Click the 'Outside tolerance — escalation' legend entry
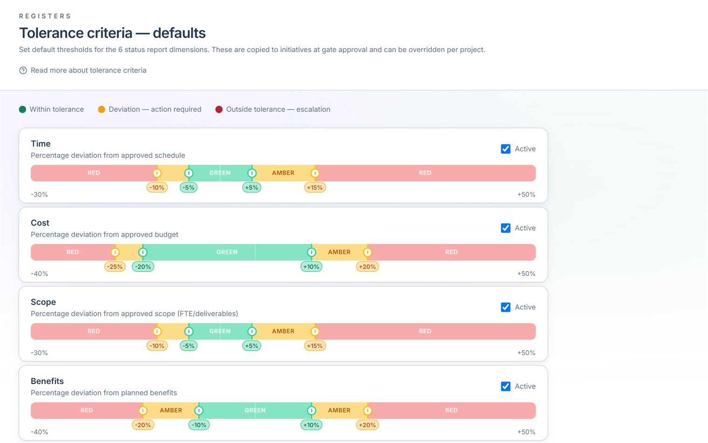The image size is (708, 443). [272, 109]
